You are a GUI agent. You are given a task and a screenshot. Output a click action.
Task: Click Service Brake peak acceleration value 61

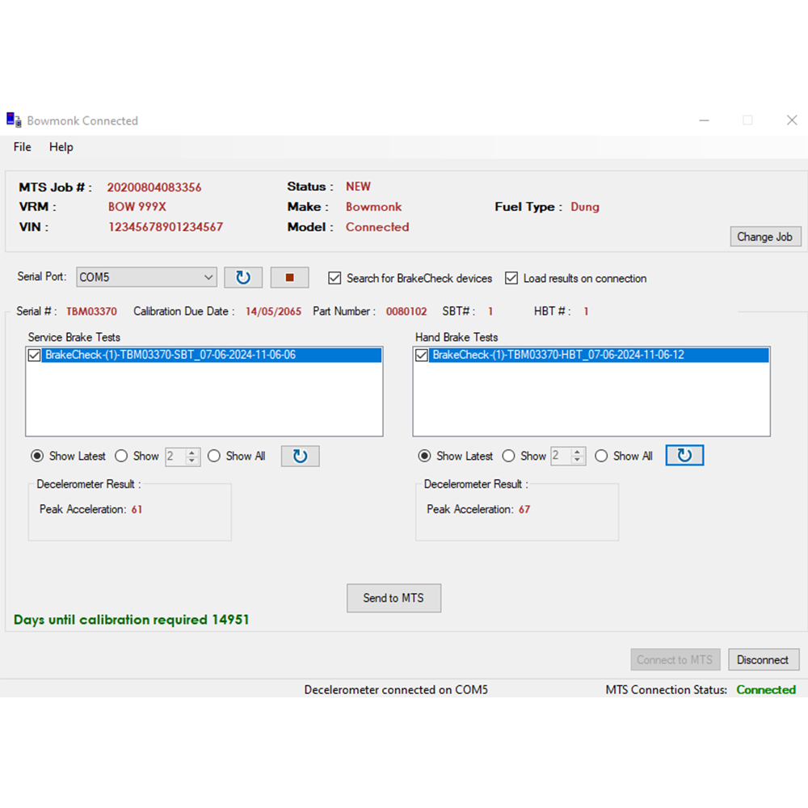coord(137,510)
